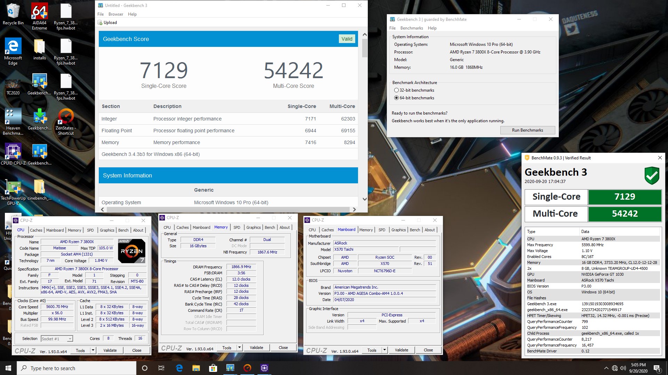The height and width of the screenshot is (375, 668).
Task: Open Task View on the taskbar
Action: (x=161, y=368)
